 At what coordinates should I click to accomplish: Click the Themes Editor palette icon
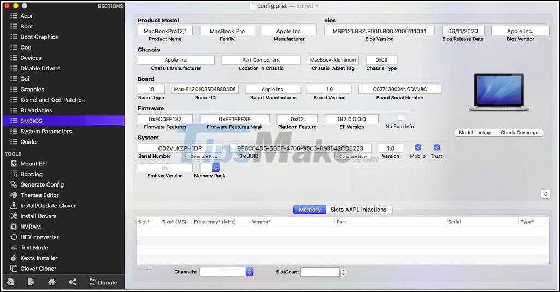(x=14, y=195)
